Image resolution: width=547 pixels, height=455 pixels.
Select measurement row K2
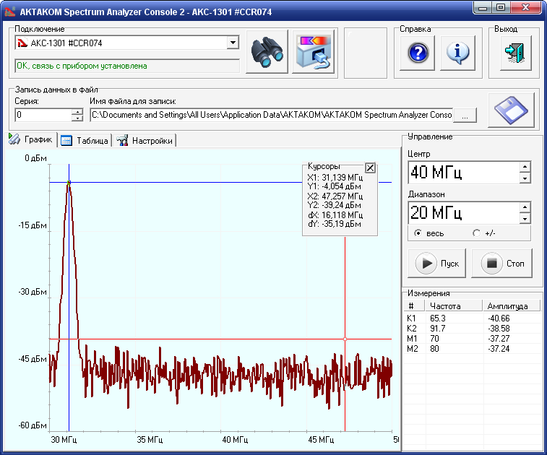coord(473,328)
